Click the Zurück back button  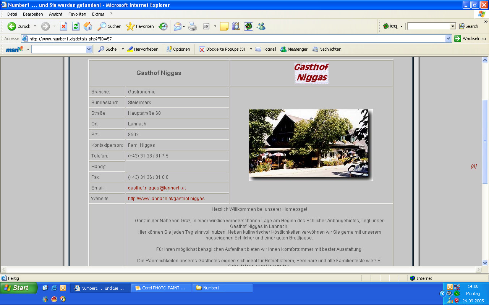(x=19, y=26)
